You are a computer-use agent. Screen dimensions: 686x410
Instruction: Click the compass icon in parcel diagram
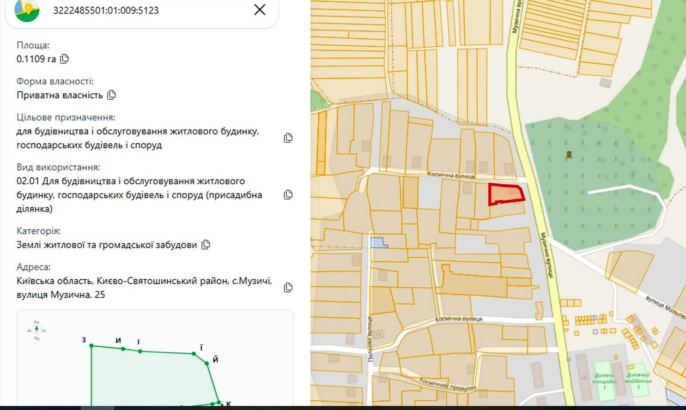pos(36,330)
